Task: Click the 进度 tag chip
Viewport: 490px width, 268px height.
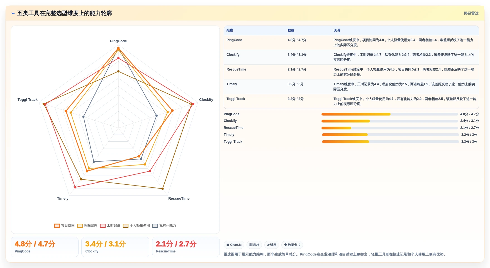Action: (272, 245)
